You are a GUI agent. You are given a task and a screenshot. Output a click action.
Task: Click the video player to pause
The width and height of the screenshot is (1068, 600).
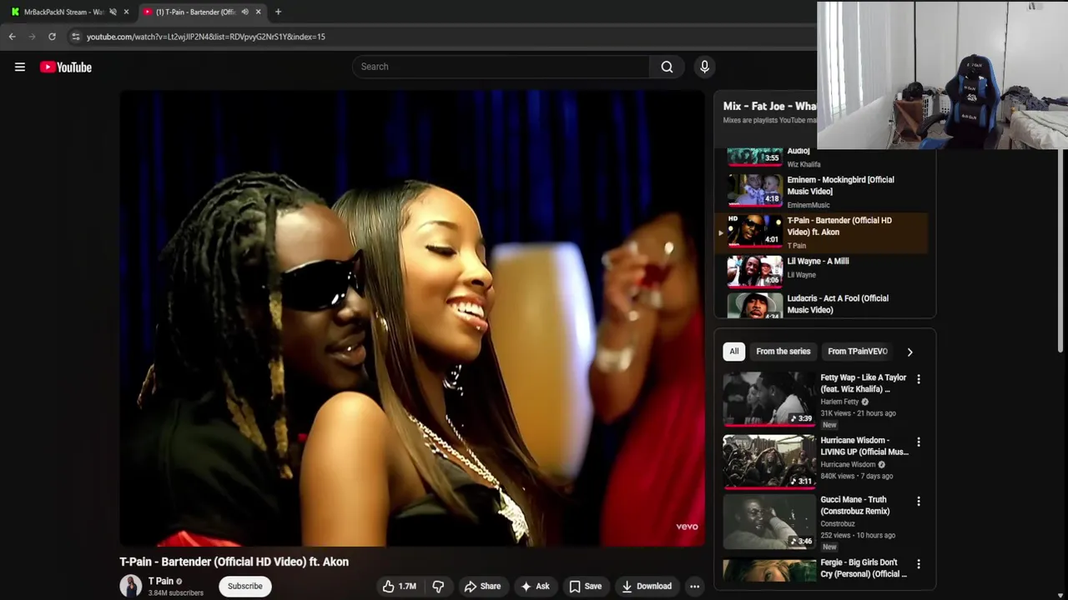(412, 318)
